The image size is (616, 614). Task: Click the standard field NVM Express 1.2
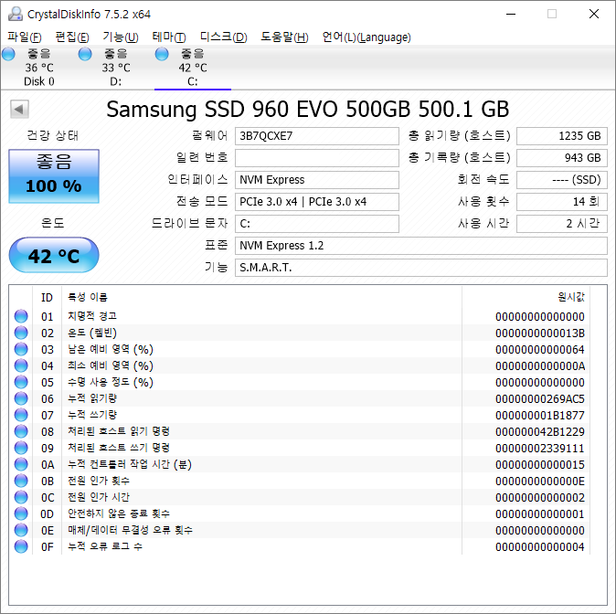(421, 246)
